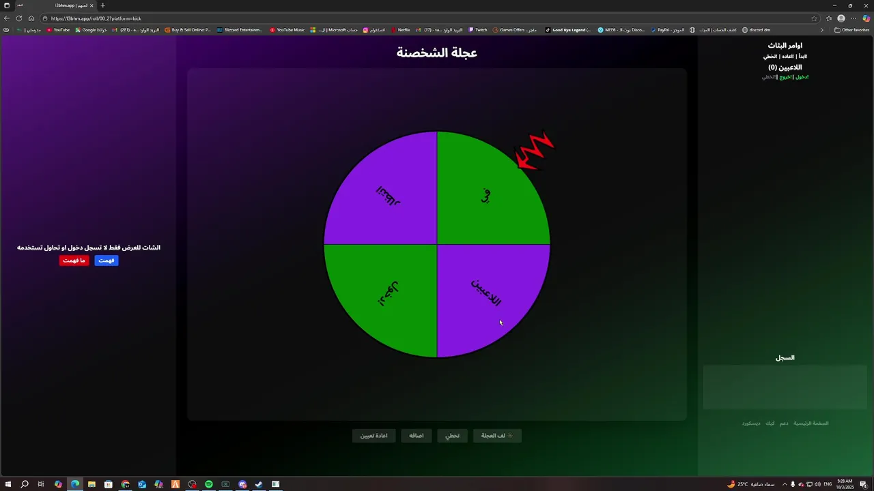
Task: Open the Google خرائط bookmark
Action: 91,30
